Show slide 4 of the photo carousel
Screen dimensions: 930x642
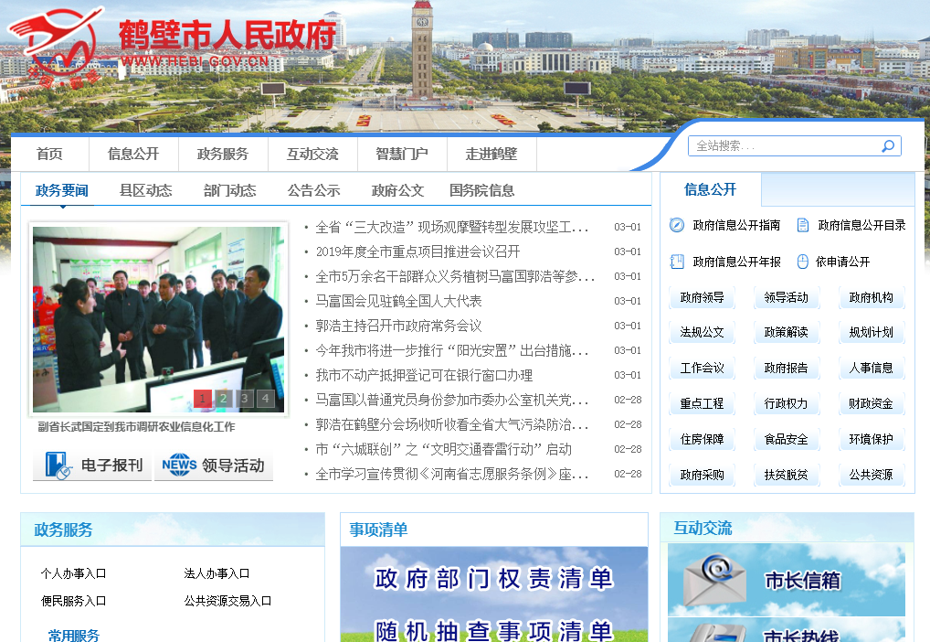[265, 399]
